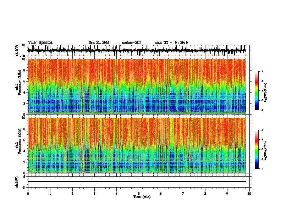Click the "start UT = 0 : 20: 0" text
The height and width of the screenshot is (217, 281).
(x=171, y=43)
